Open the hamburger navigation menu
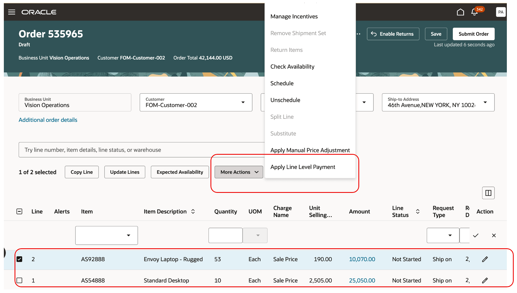 point(12,12)
